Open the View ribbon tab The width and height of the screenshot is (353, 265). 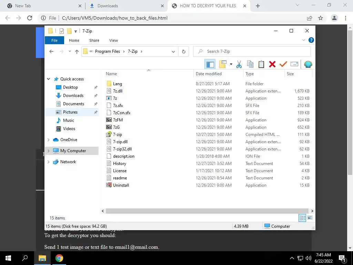[113, 40]
